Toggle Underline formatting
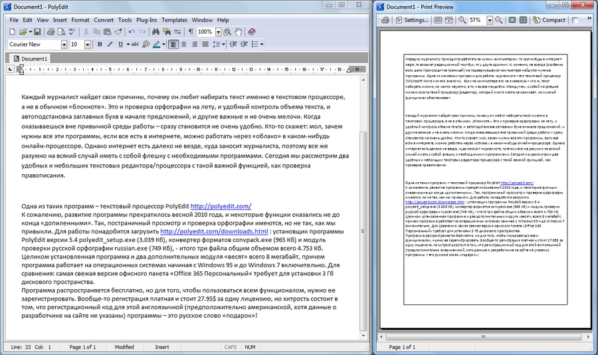 click(120, 45)
